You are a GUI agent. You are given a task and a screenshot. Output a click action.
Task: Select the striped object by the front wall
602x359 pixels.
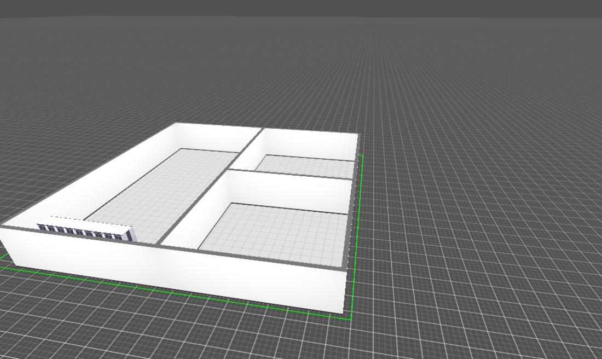[86, 229]
